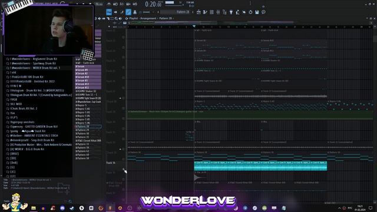Select the playback speaker tool in playlist toolbar
The image size is (377, 212).
point(120,18)
